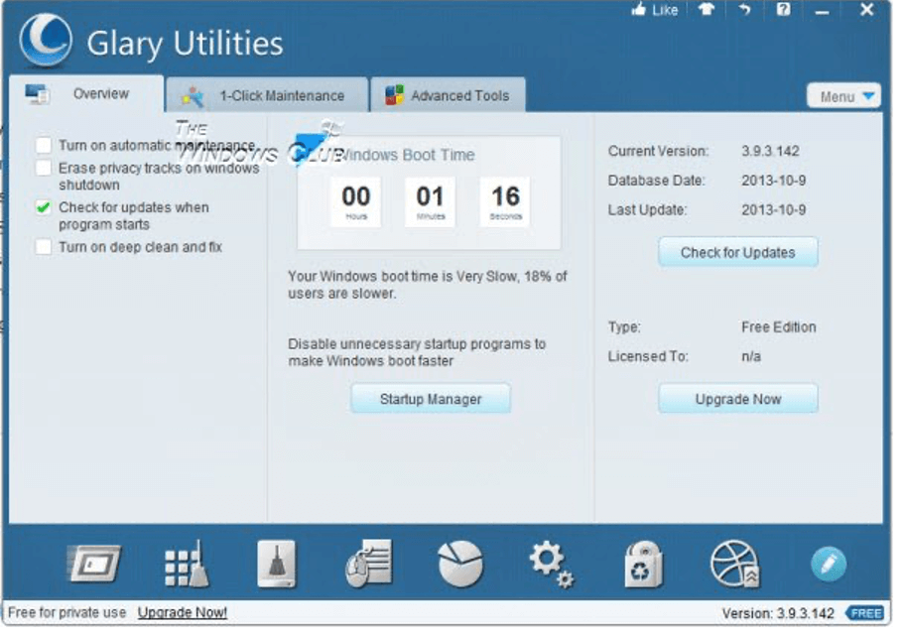Click the 00 Hours boot time box
The width and height of the screenshot is (905, 637).
[355, 201]
